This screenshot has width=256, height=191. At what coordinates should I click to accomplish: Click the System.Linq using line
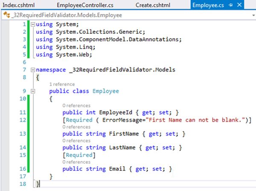[65, 47]
